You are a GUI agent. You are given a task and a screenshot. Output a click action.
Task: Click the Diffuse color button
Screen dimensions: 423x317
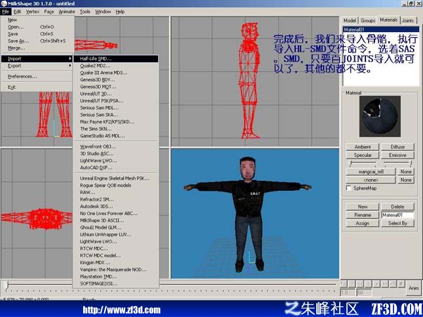397,147
